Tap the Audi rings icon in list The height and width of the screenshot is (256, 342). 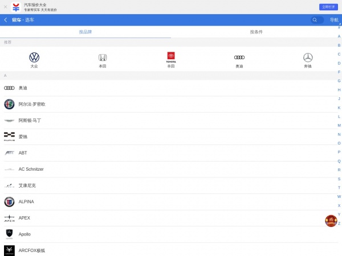(9, 88)
